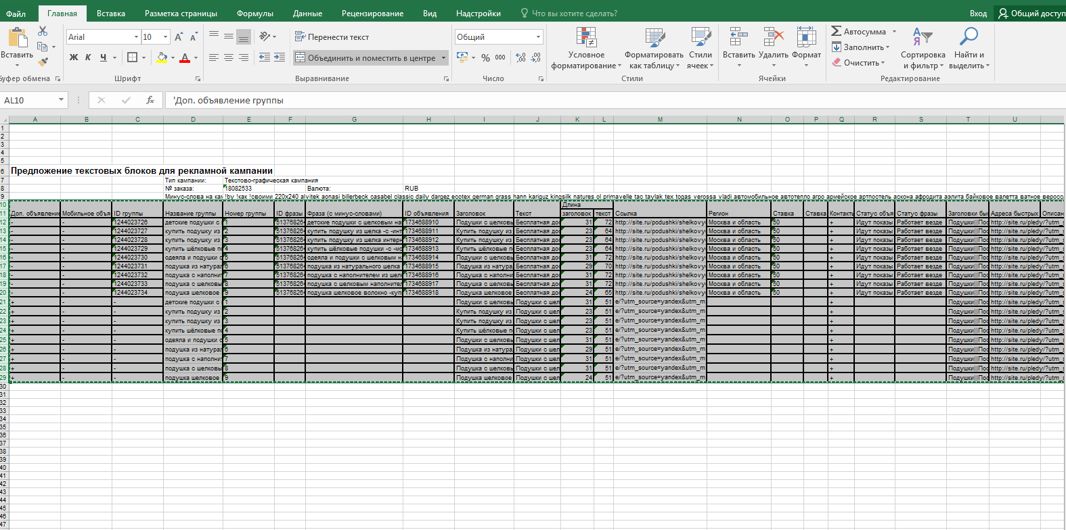Toggle italic К formatting

pyautogui.click(x=88, y=57)
